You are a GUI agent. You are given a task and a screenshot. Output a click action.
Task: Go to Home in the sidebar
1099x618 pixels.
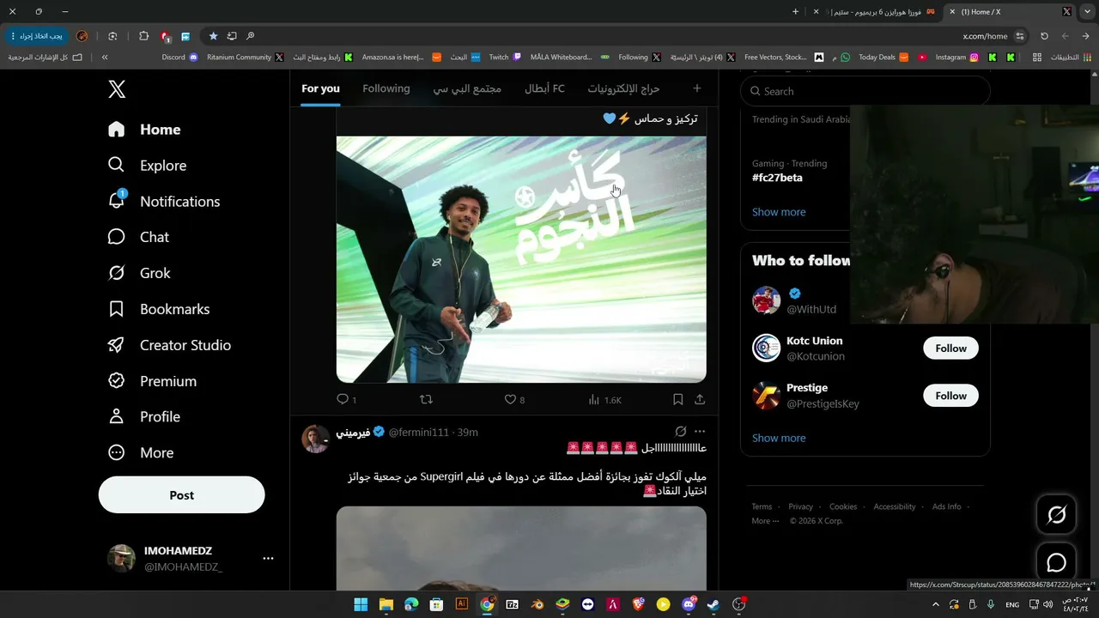tap(144, 130)
